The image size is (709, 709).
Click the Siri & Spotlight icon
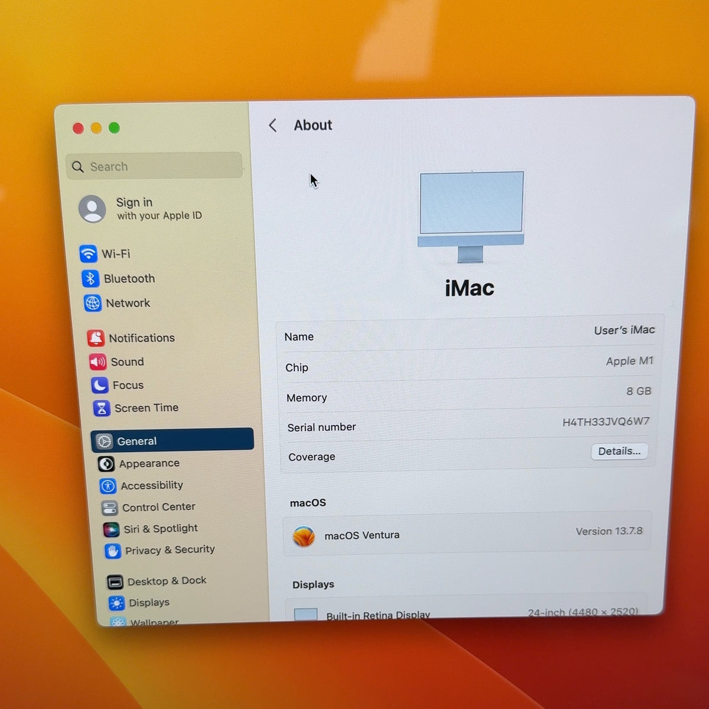[x=111, y=529]
